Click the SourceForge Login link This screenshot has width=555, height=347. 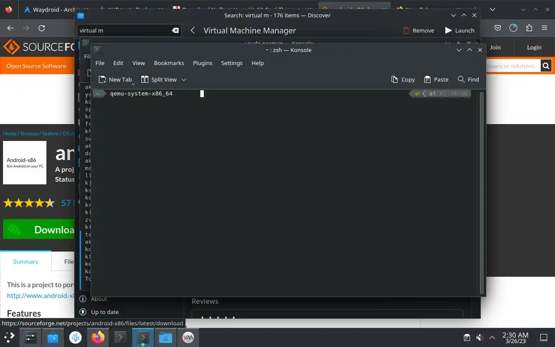[x=534, y=47]
